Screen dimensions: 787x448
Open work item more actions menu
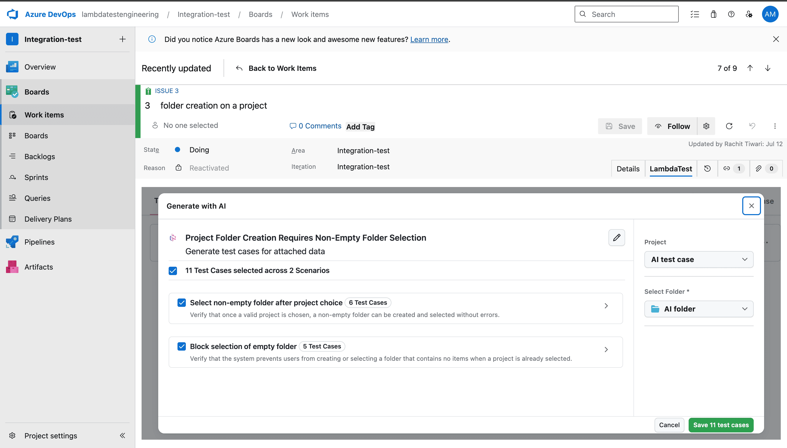pyautogui.click(x=775, y=126)
